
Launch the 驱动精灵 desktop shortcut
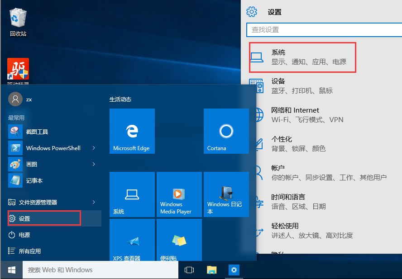[x=17, y=68]
